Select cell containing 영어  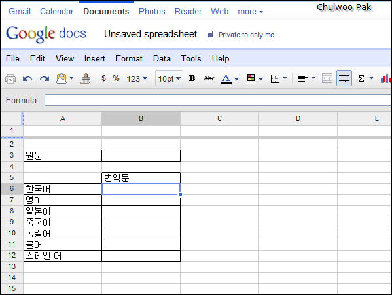click(63, 200)
